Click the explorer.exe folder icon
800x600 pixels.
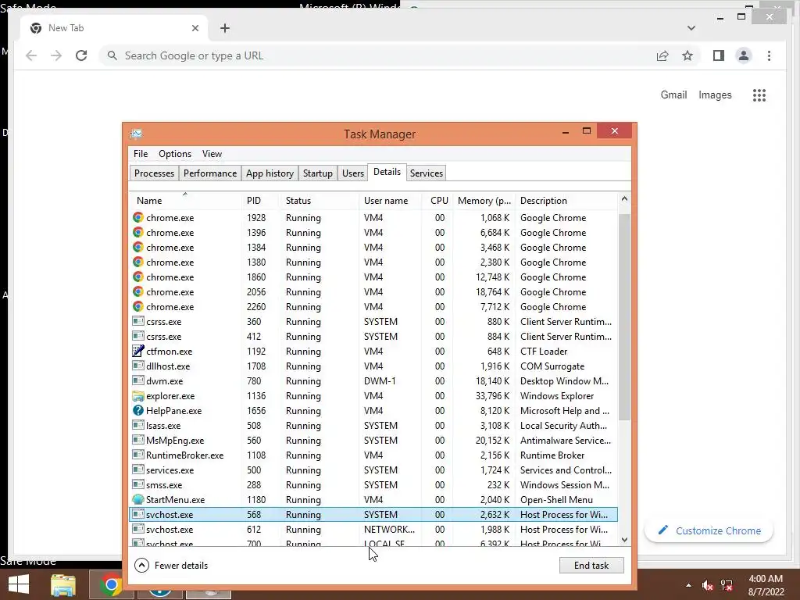(x=137, y=395)
